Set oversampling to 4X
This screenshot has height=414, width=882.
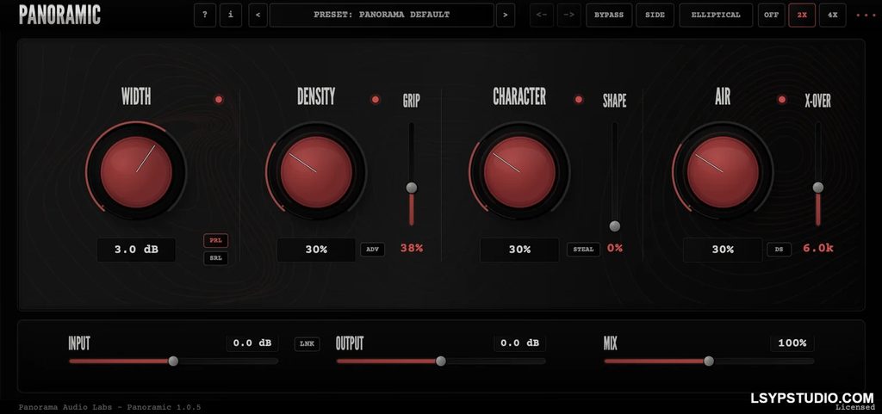(833, 15)
